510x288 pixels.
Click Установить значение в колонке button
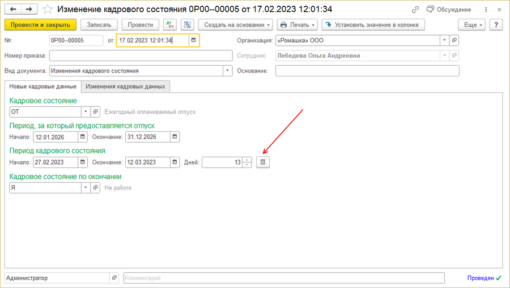(x=373, y=25)
